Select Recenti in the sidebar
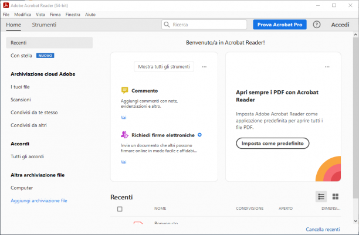 49,43
